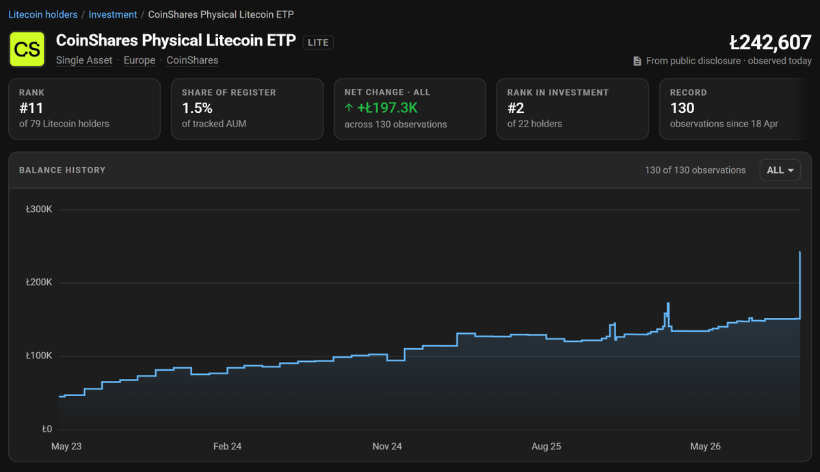
Task: Click the Ł242,607 balance figure
Action: [770, 42]
